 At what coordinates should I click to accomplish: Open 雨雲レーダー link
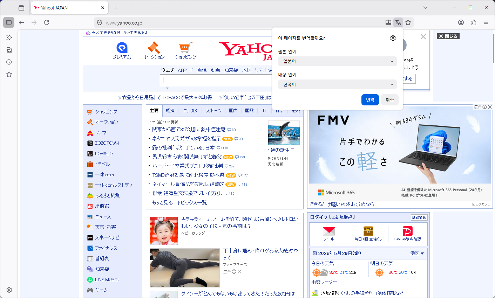click(324, 282)
